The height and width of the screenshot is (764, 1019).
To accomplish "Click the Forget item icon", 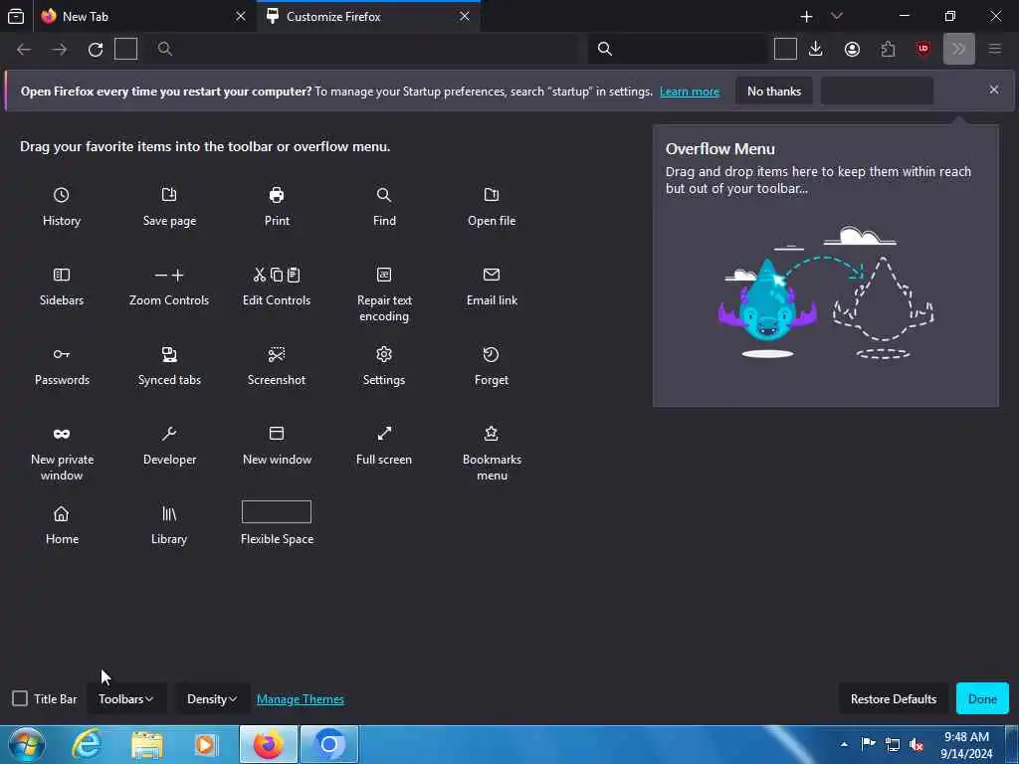I will tap(492, 354).
